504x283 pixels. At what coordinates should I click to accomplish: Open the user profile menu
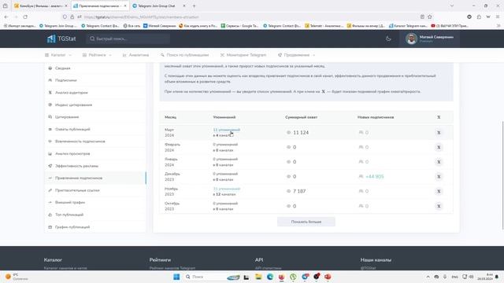[429, 39]
